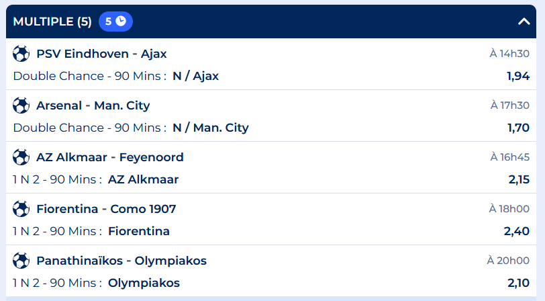
Task: Click the 1,70 odds for N / Man. City
Action: (518, 128)
